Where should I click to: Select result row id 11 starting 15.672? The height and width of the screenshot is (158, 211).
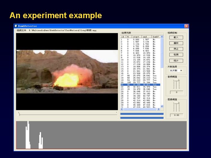pyautogui.click(x=140, y=62)
